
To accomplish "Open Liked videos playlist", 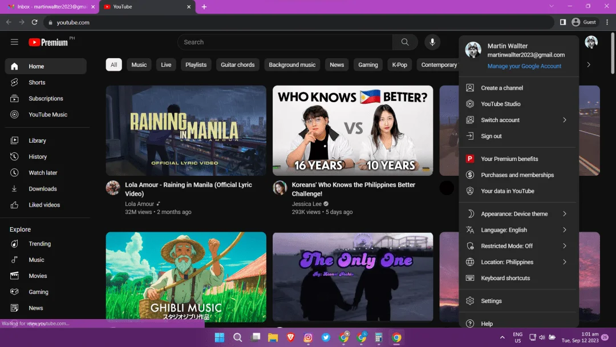I will point(46,205).
